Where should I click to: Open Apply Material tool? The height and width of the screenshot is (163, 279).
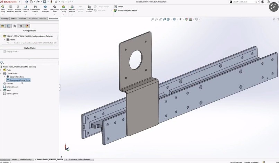[10, 9]
